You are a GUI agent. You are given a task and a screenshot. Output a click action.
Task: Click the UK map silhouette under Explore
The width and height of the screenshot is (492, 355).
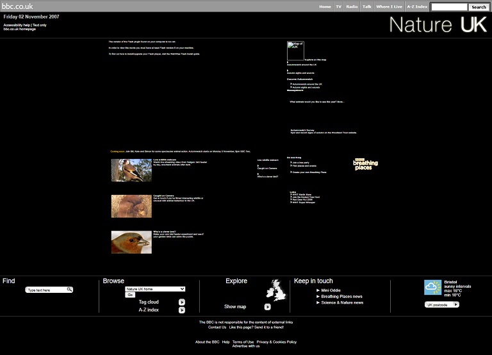pos(276,290)
